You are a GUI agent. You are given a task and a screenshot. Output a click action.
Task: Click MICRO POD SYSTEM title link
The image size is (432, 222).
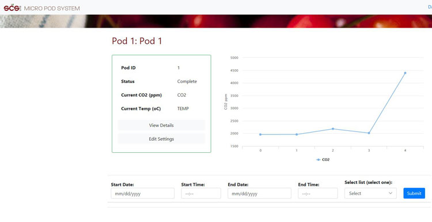(x=52, y=9)
